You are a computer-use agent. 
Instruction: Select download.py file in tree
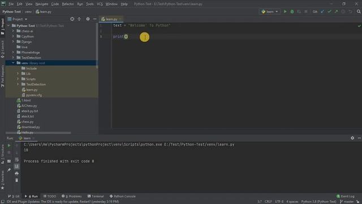(31, 127)
